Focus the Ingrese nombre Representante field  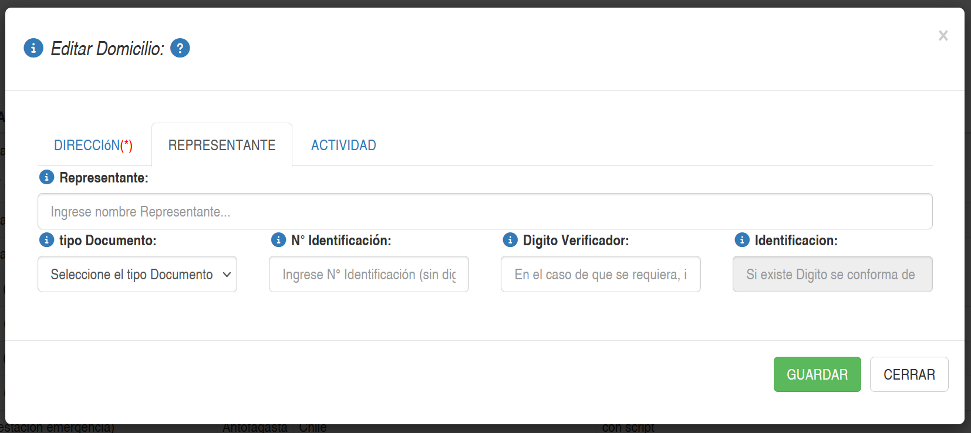(485, 211)
